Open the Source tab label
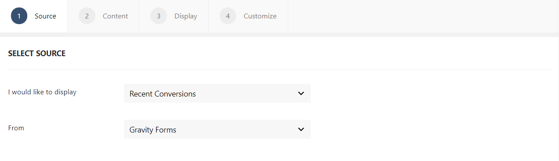This screenshot has height=161, width=559. tap(45, 16)
